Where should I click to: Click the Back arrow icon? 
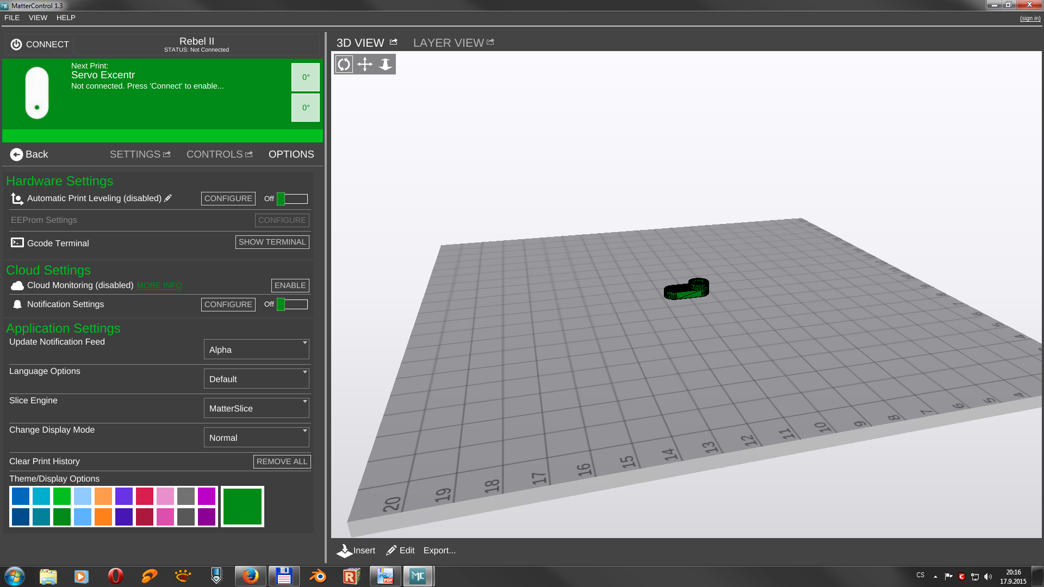16,154
